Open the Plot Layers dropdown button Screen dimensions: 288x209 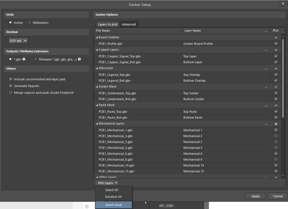pyautogui.click(x=107, y=183)
